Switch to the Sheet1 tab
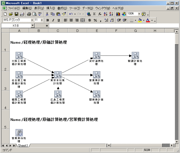This screenshot has width=180, height=153. tap(23, 145)
